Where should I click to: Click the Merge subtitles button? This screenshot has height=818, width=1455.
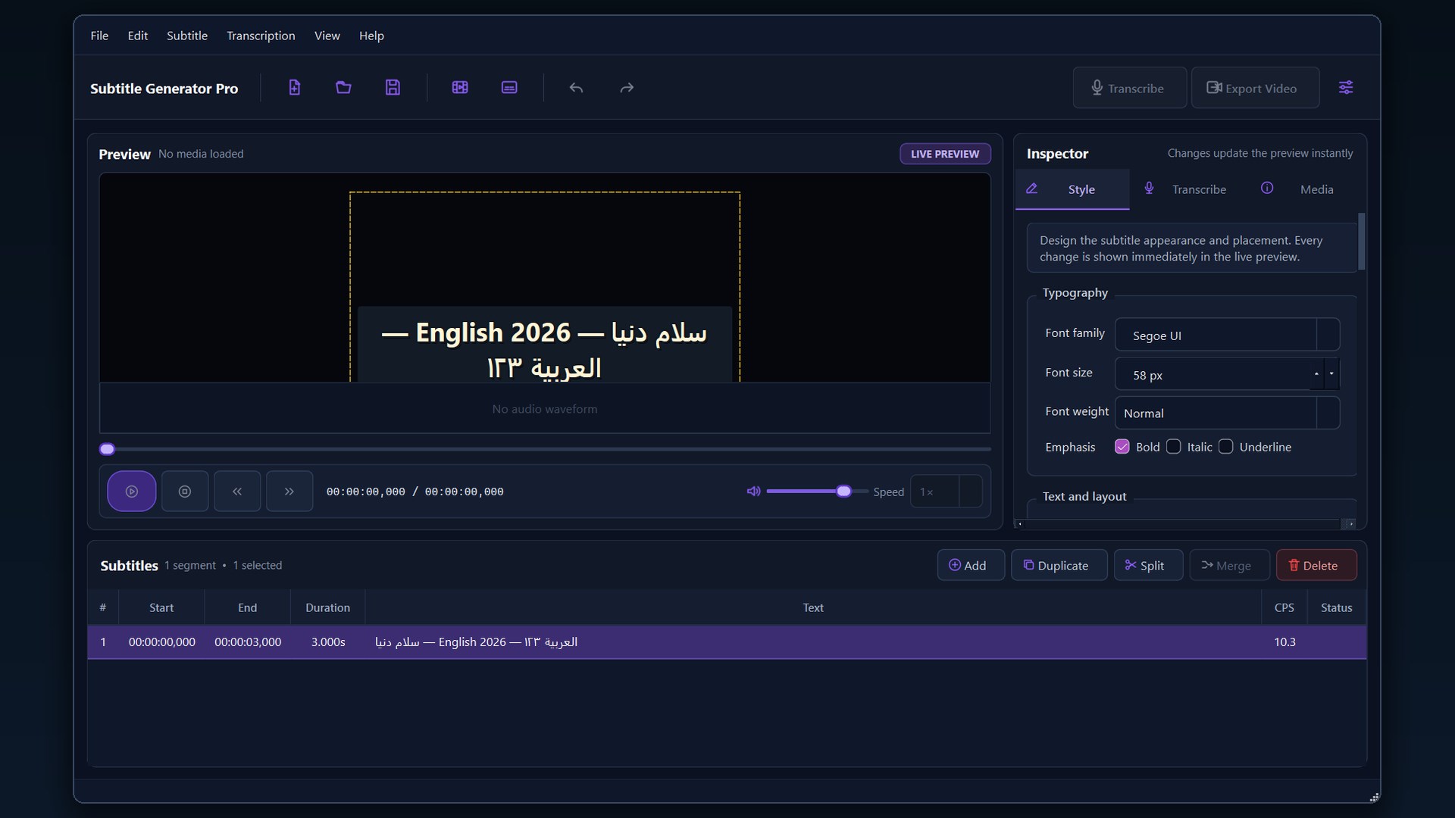point(1229,565)
